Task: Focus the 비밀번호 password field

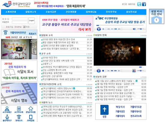Action: pos(20,22)
